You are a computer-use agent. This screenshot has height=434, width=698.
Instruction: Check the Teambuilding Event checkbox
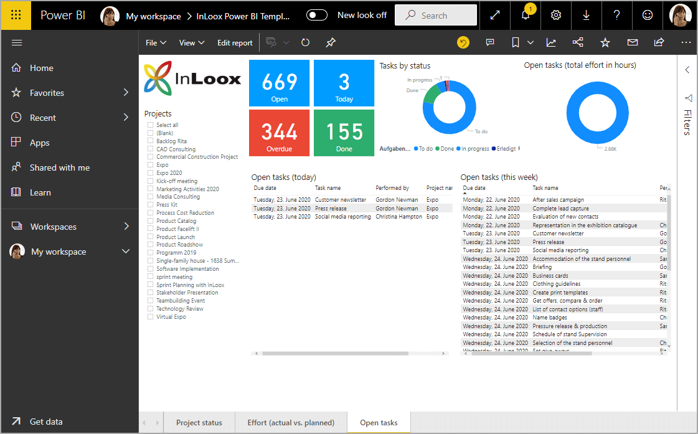151,301
